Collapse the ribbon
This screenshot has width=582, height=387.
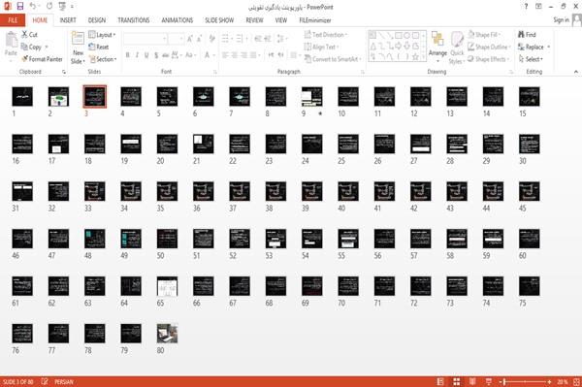576,72
